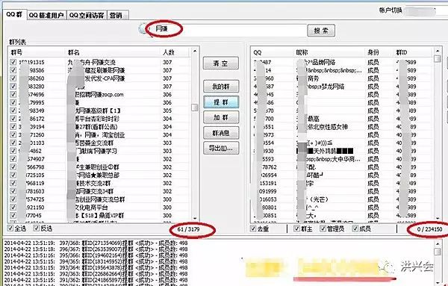This screenshot has width=448, height=286.
Task: Uncheck the 文化电商平台 group row checkbox
Action: tap(13, 207)
